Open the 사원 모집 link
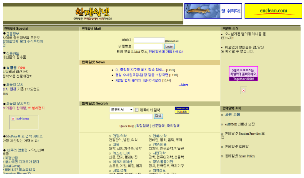304x178 pixels. point(232,115)
